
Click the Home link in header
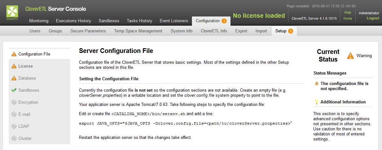tap(348, 18)
